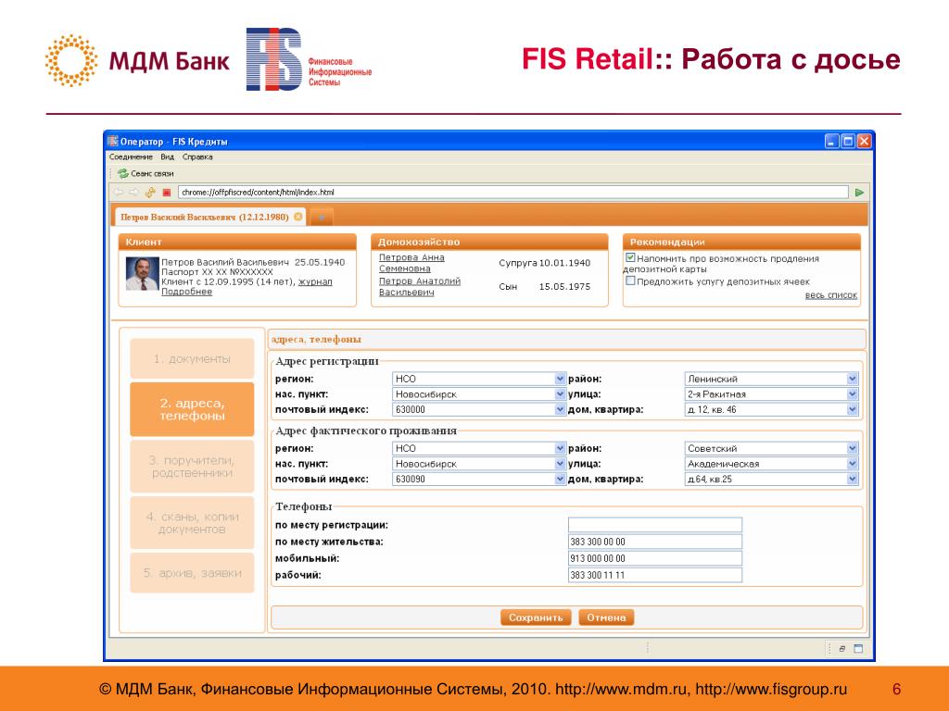Click the chrome:// address bar field
Image resolution: width=949 pixels, height=711 pixels.
click(x=512, y=193)
